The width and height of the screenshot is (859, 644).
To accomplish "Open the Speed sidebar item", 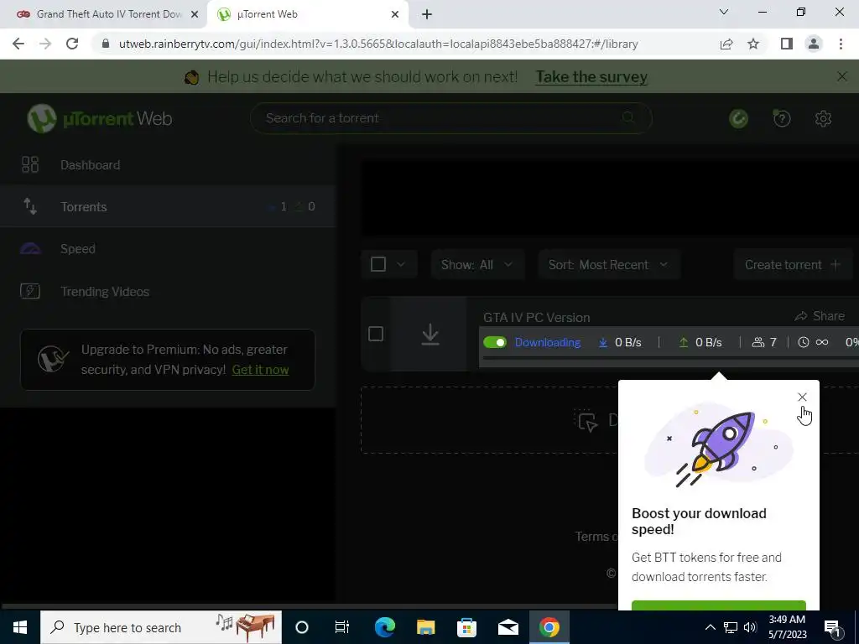I will (168, 248).
